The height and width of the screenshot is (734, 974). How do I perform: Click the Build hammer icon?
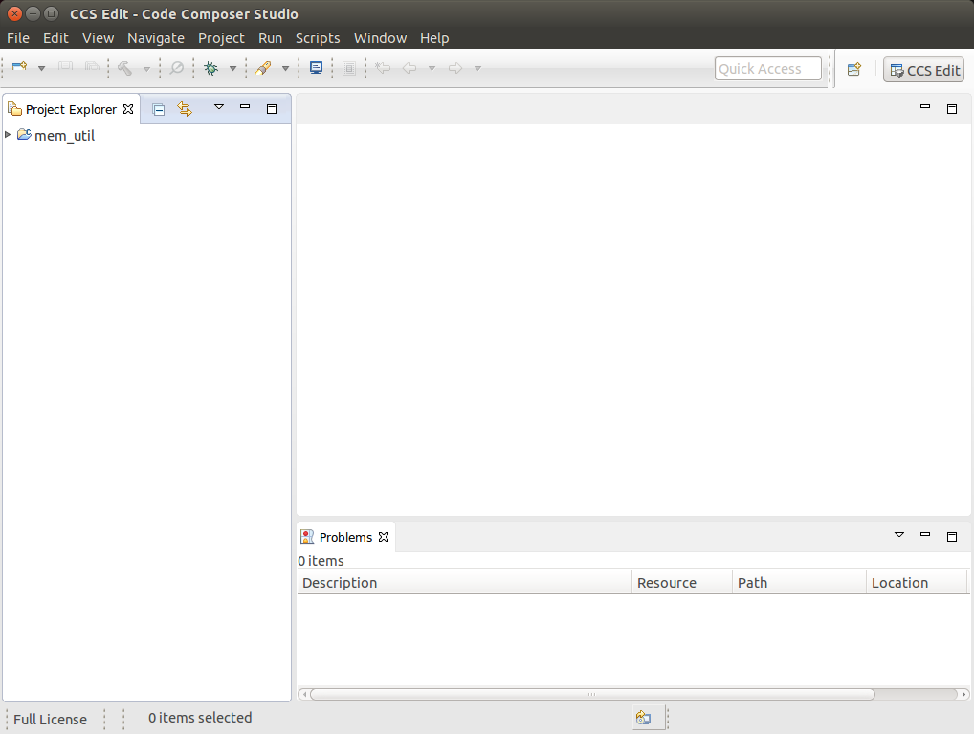tap(124, 68)
